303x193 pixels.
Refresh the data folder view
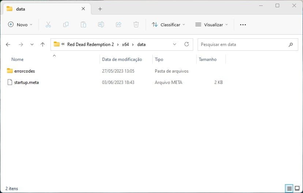[187, 44]
